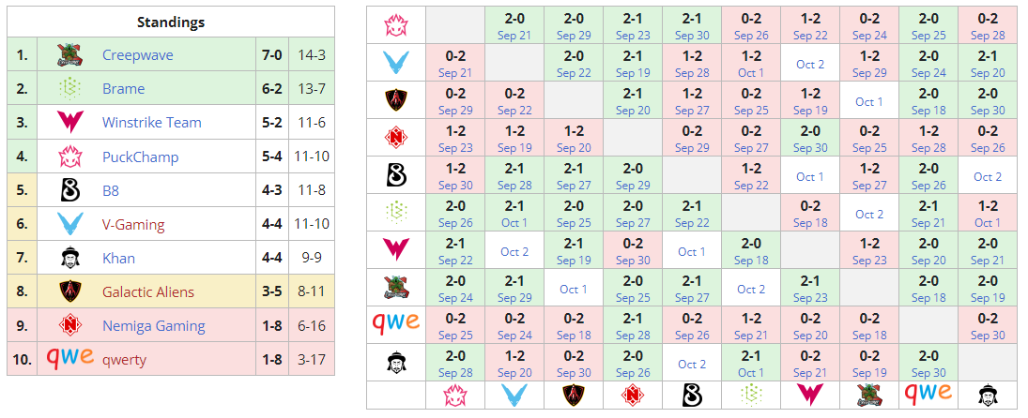Click the Galactic Aliens logo in the crosstable's left column
Viewport: 1028px width, 418px height.
(x=395, y=100)
